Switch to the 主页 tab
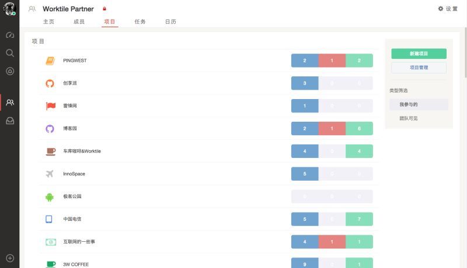This screenshot has width=467, height=268. pyautogui.click(x=48, y=22)
